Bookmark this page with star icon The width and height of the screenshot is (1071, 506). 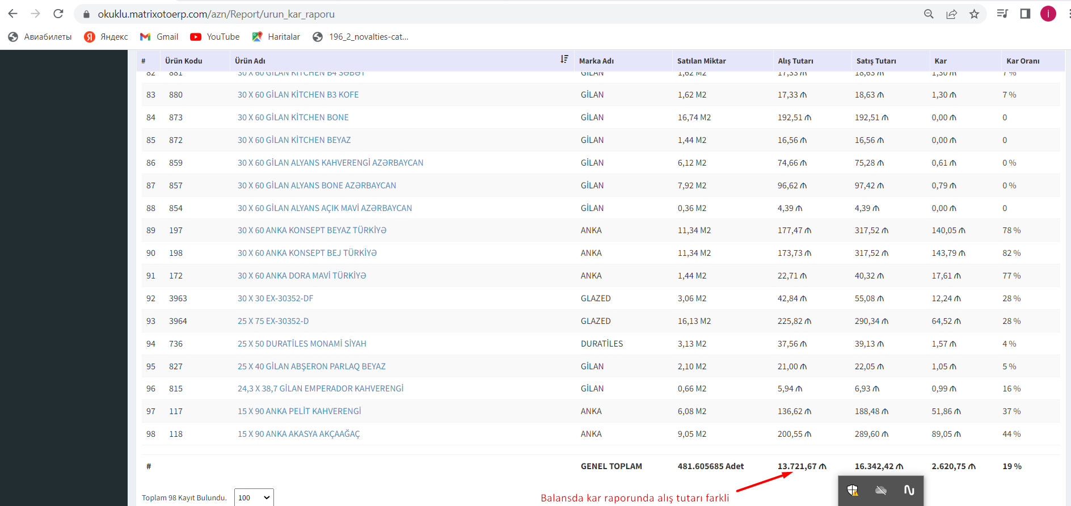click(974, 14)
